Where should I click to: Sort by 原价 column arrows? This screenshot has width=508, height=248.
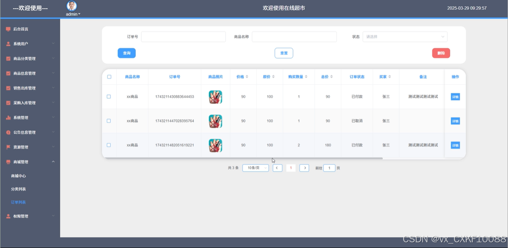tap(273, 77)
